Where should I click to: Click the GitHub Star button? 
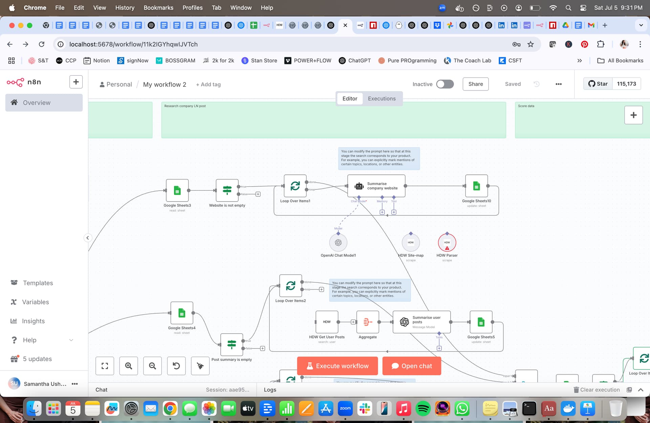point(598,84)
